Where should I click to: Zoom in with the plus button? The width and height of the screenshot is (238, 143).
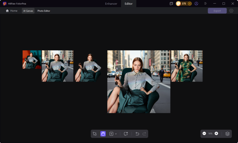pyautogui.click(x=216, y=134)
